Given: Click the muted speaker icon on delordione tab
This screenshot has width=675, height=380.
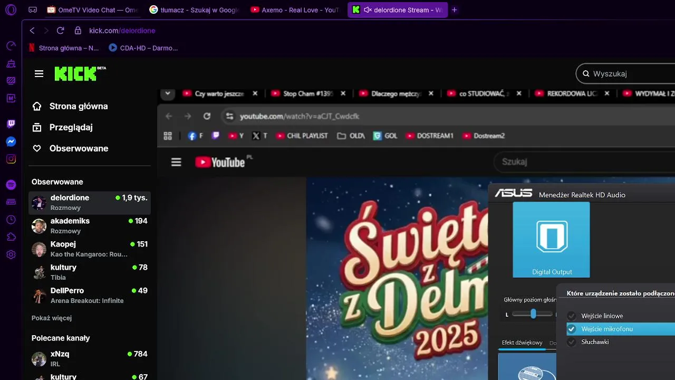Looking at the screenshot, I should [368, 9].
